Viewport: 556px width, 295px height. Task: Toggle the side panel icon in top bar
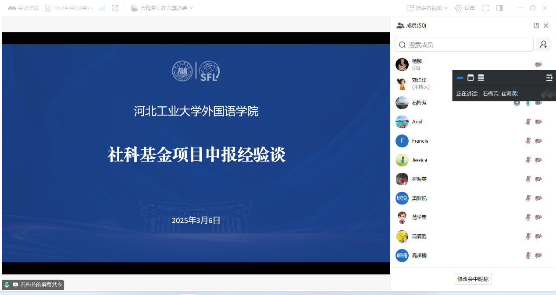tap(499, 8)
